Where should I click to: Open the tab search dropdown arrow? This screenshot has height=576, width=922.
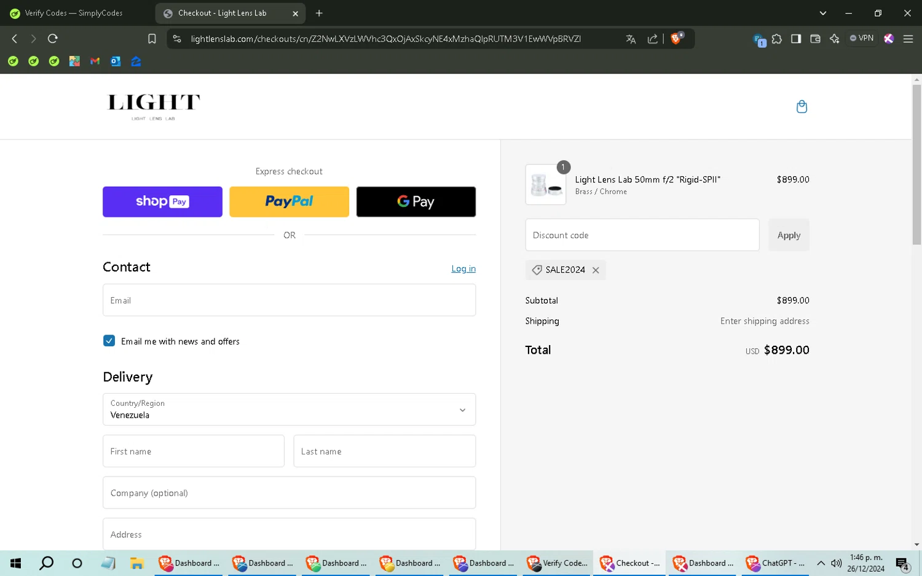coord(823,13)
